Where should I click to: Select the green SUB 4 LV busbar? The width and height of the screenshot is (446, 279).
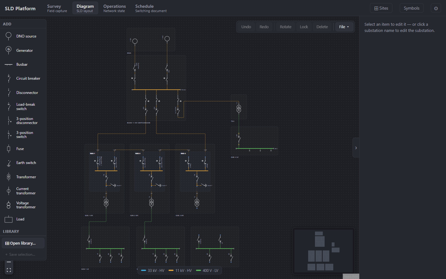tap(255, 148)
